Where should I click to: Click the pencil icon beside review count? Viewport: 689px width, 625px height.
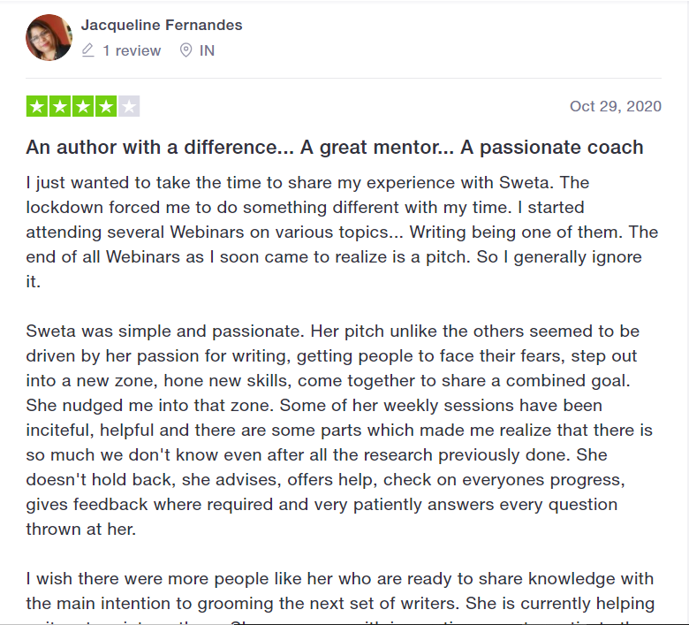(x=87, y=50)
